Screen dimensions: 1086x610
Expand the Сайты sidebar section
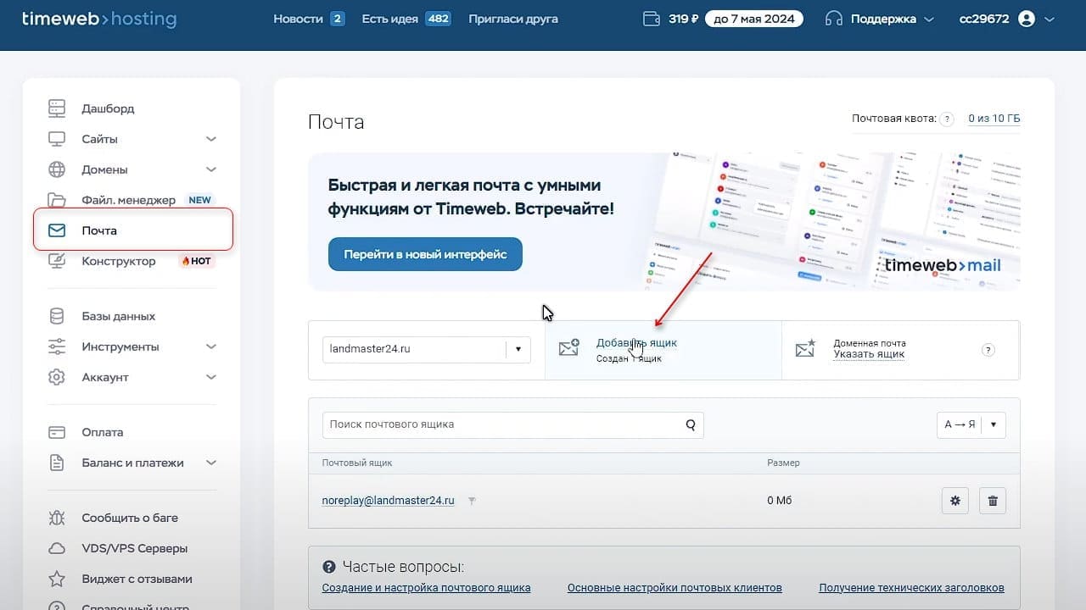pos(211,139)
